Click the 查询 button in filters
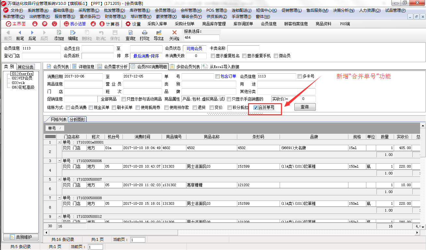426x250 pixels. [x=305, y=107]
